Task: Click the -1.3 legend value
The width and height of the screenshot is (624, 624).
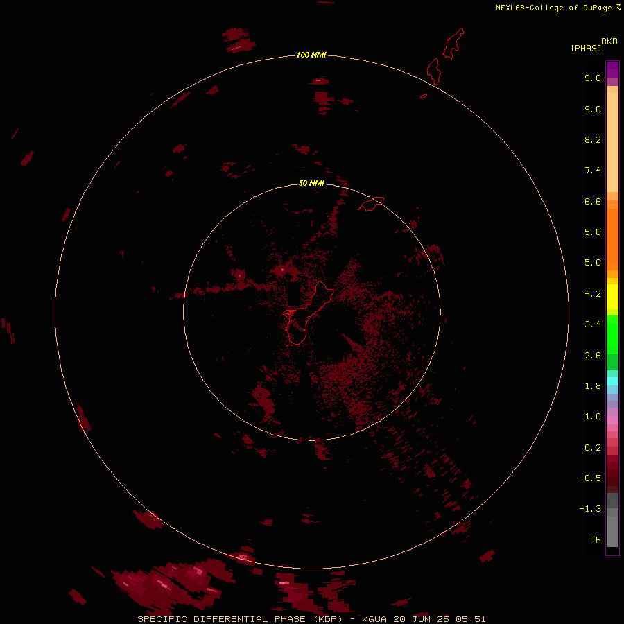Action: click(x=590, y=509)
